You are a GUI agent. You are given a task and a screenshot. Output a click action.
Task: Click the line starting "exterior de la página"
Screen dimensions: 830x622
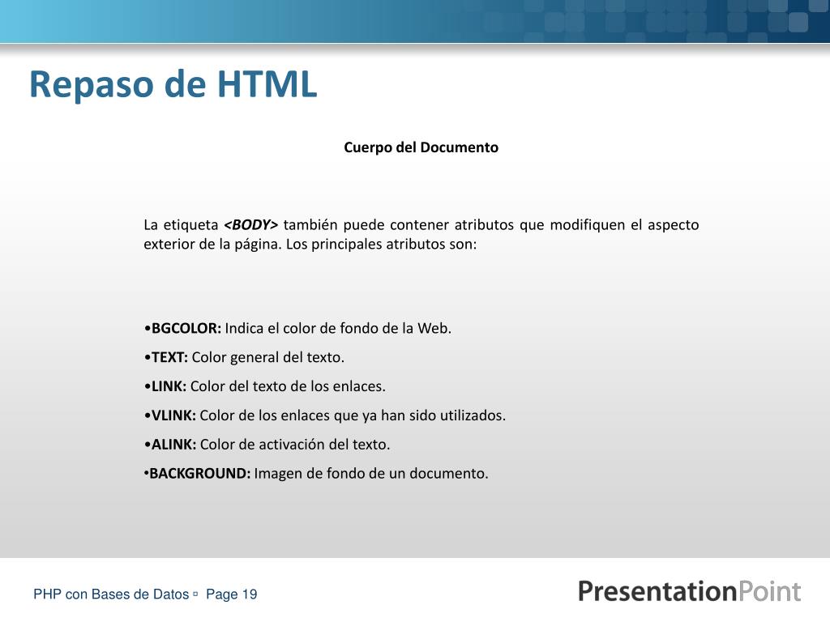[x=310, y=245]
